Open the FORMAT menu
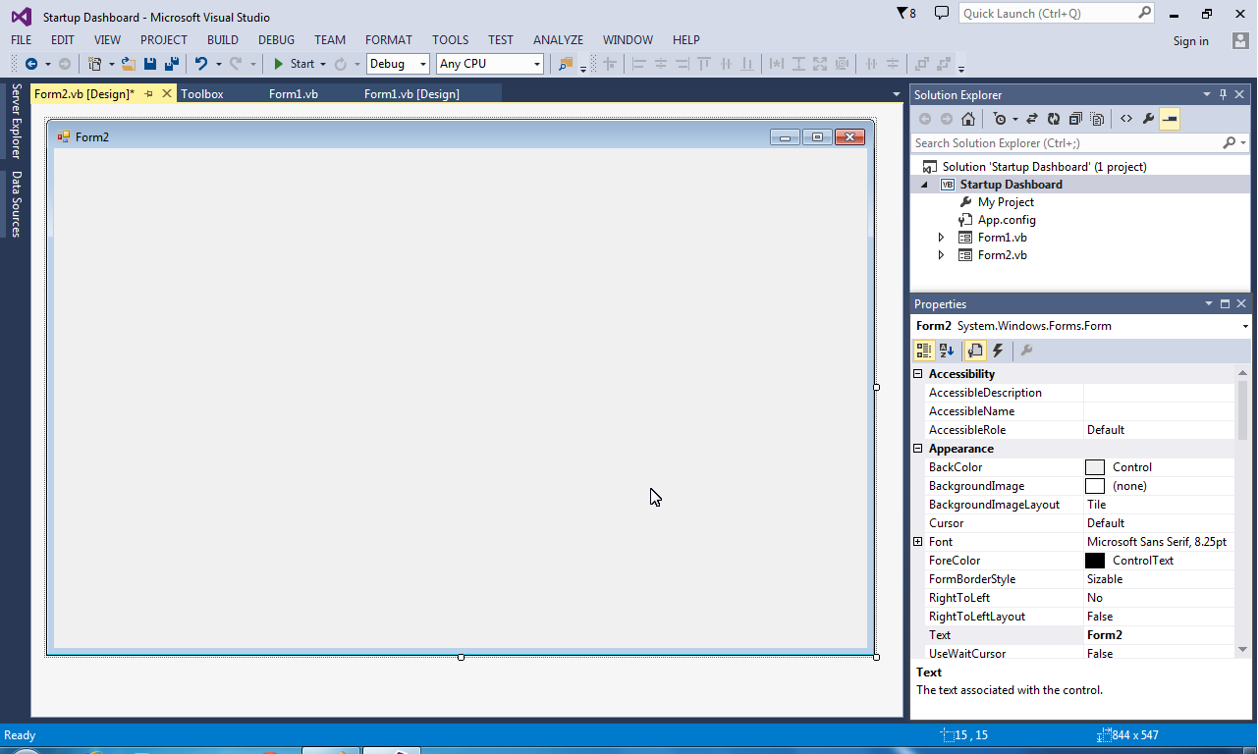The height and width of the screenshot is (754, 1258). (x=389, y=40)
